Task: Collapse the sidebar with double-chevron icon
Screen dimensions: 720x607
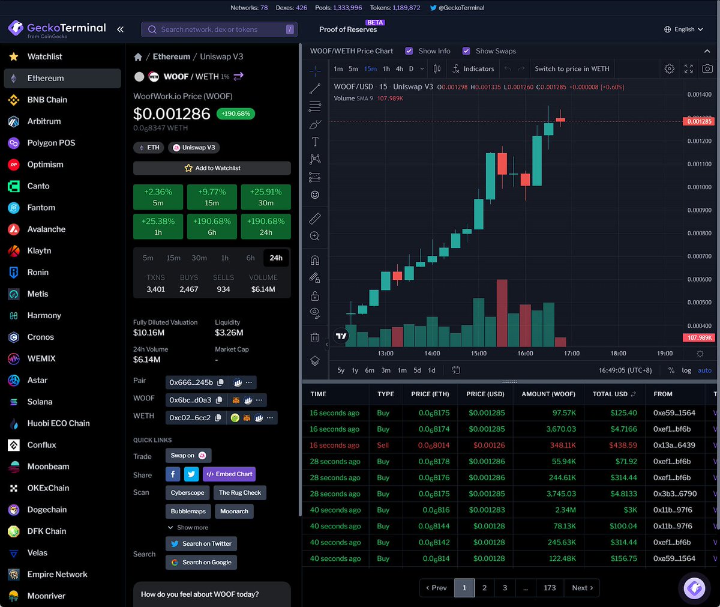Action: 120,29
